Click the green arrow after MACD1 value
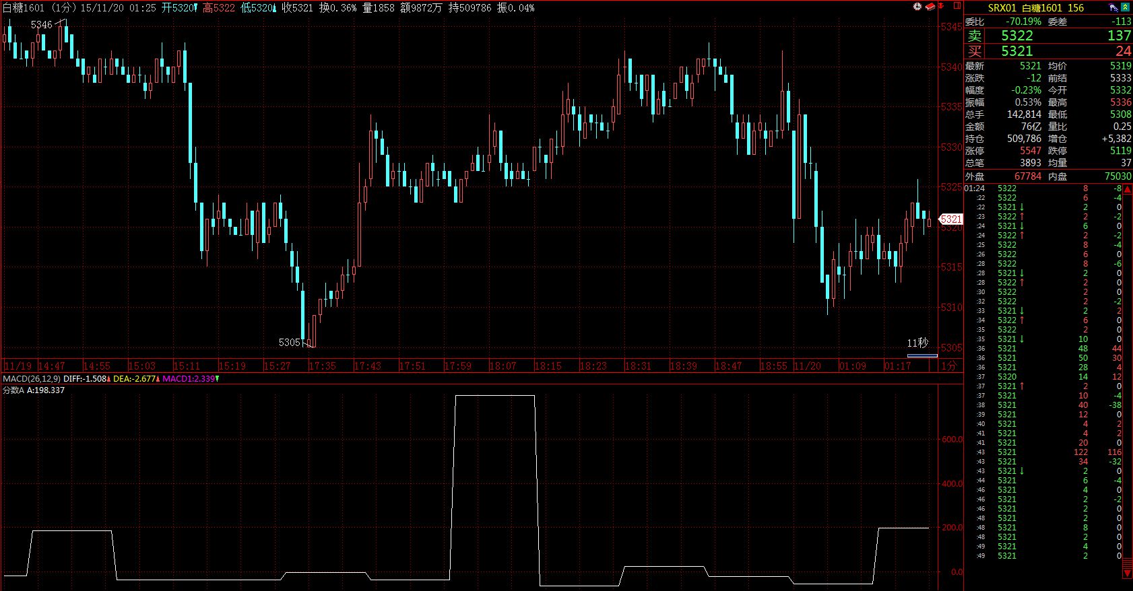 [x=217, y=379]
